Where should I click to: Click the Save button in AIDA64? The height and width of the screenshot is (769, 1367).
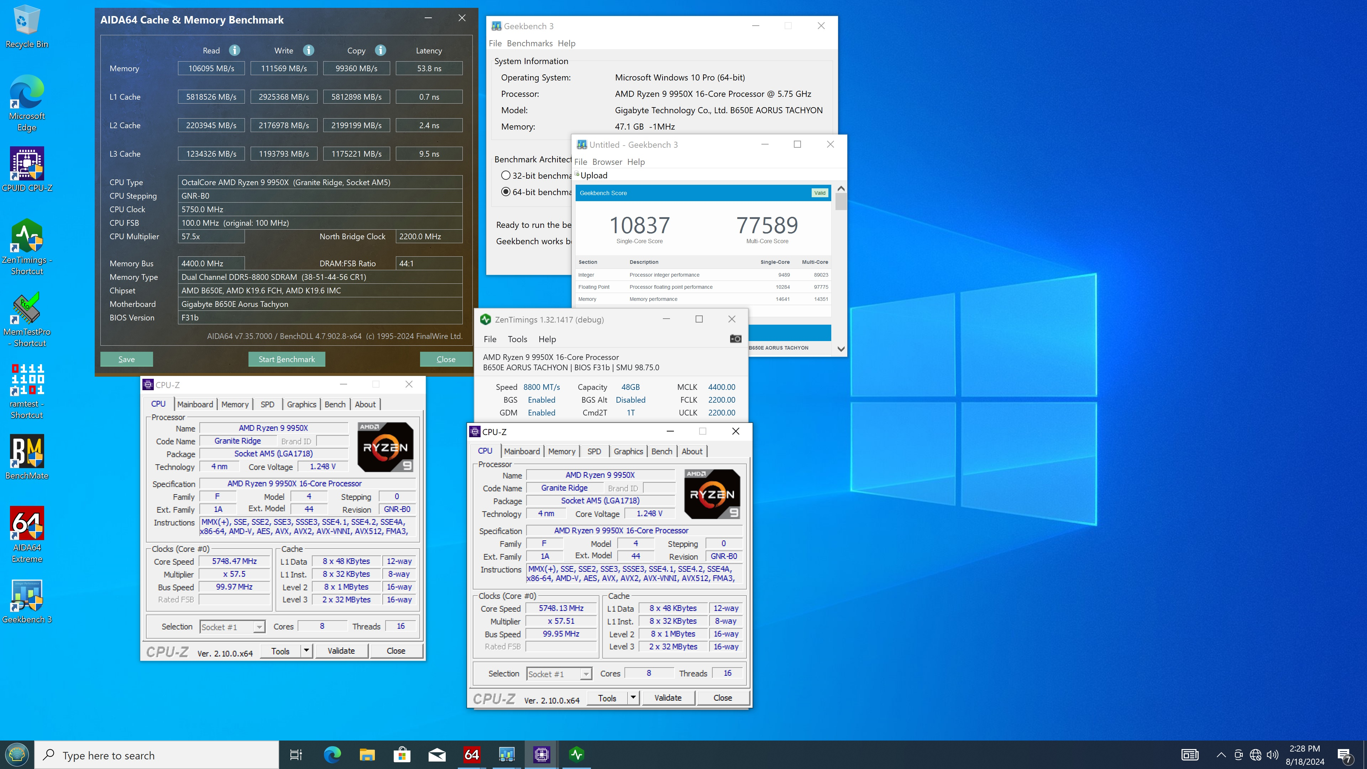click(x=126, y=359)
